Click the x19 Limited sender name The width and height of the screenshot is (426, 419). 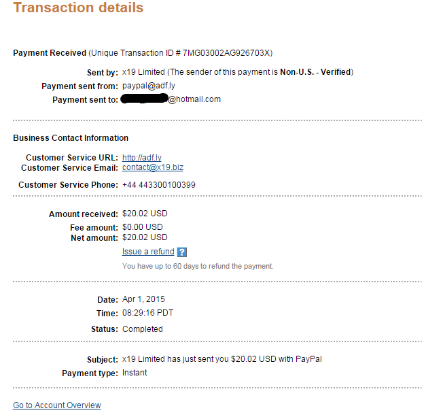(x=143, y=72)
